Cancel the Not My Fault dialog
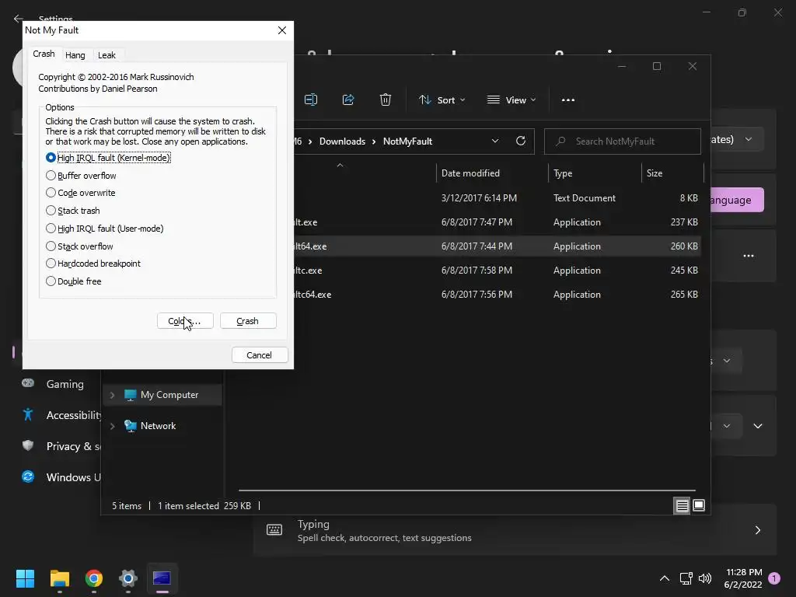 click(x=260, y=354)
